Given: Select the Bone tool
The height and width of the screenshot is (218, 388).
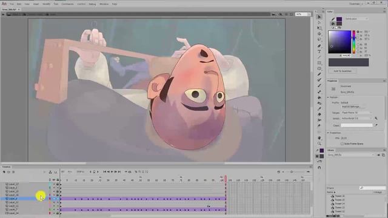Looking at the screenshot, I should pos(319,92).
